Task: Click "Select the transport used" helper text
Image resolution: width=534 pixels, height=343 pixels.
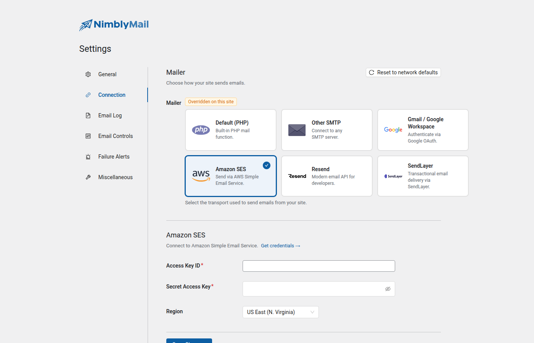Action: coord(246,203)
